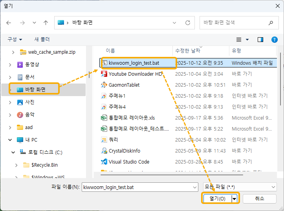Click the 바탕 화면 검색 search box
This screenshot has width=284, height=211.
click(x=235, y=23)
